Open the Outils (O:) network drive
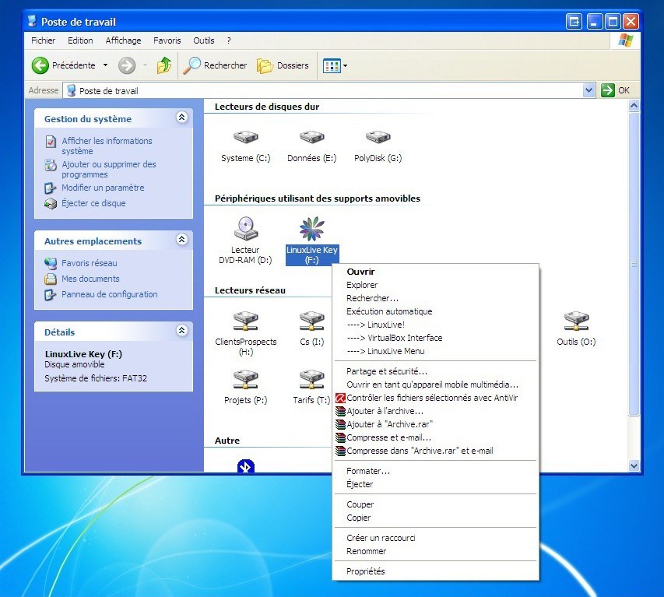This screenshot has width=664, height=597. pos(575,321)
